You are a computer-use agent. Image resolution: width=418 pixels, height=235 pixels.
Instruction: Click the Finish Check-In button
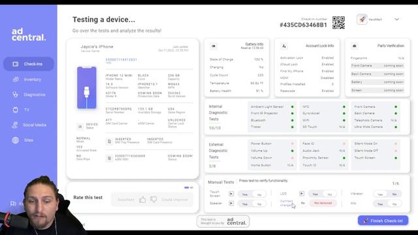[383, 221]
